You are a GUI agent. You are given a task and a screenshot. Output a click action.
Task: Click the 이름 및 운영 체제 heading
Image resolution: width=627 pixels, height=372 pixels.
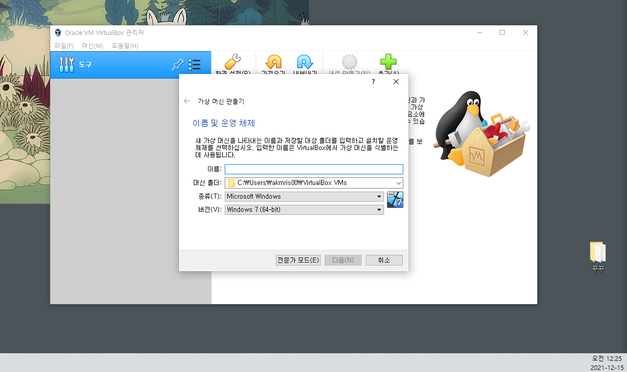point(224,123)
